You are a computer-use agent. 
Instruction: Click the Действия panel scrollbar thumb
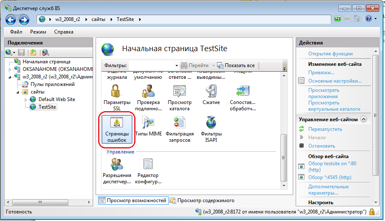(375, 115)
